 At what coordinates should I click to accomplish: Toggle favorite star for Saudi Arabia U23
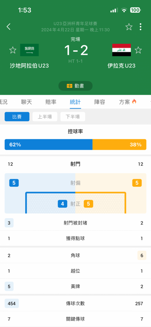click(x=13, y=50)
